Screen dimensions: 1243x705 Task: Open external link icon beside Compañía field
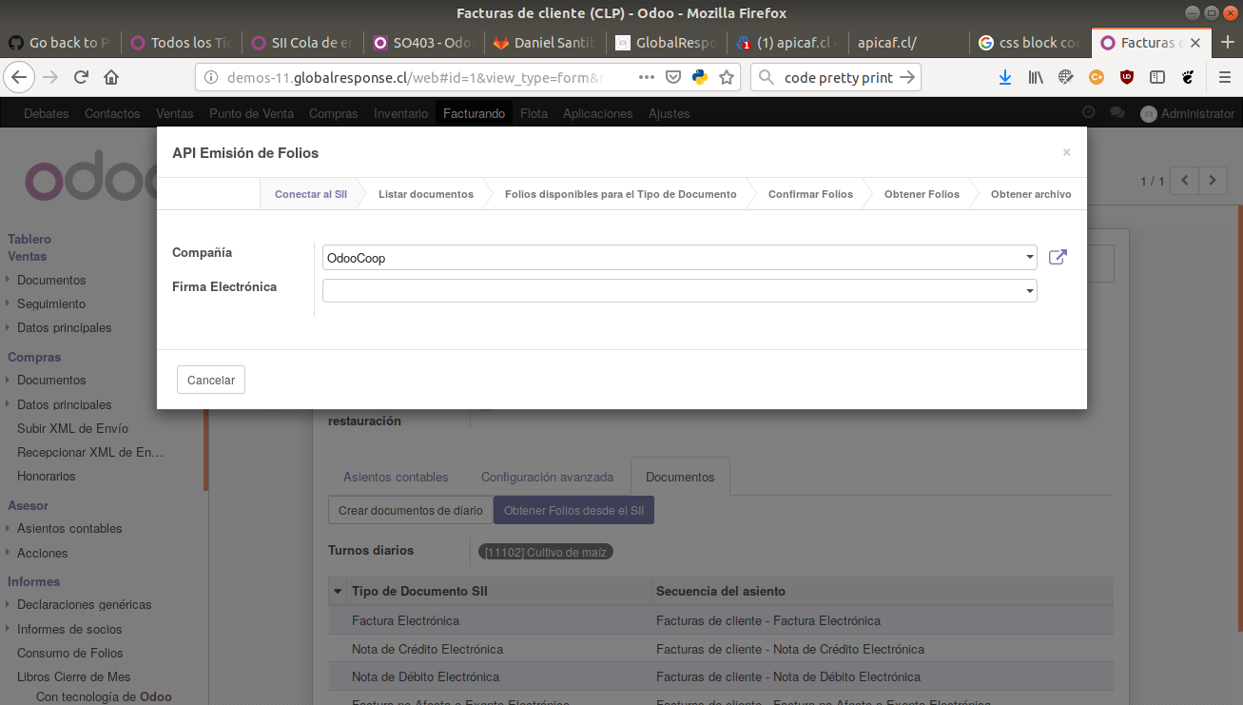click(x=1058, y=257)
